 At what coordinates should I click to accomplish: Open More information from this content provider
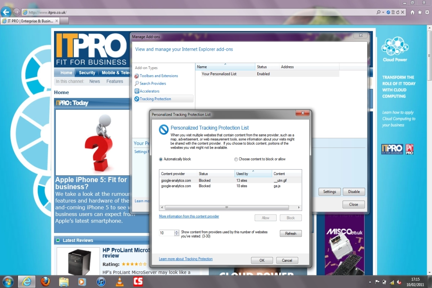pyautogui.click(x=189, y=217)
